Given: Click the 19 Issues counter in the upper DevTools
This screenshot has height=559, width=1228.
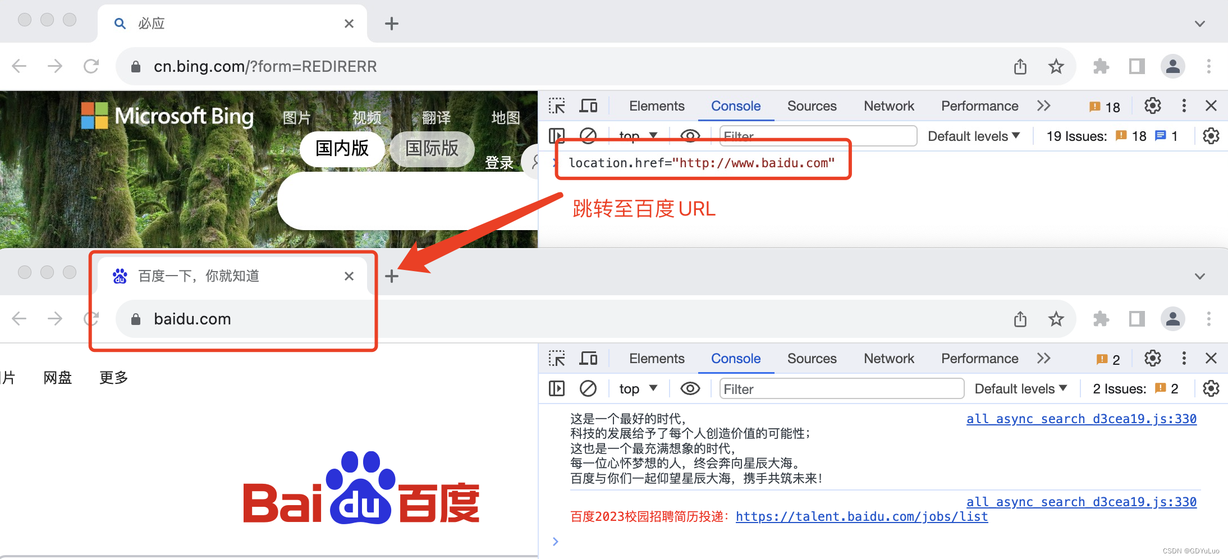Looking at the screenshot, I should [x=1112, y=136].
